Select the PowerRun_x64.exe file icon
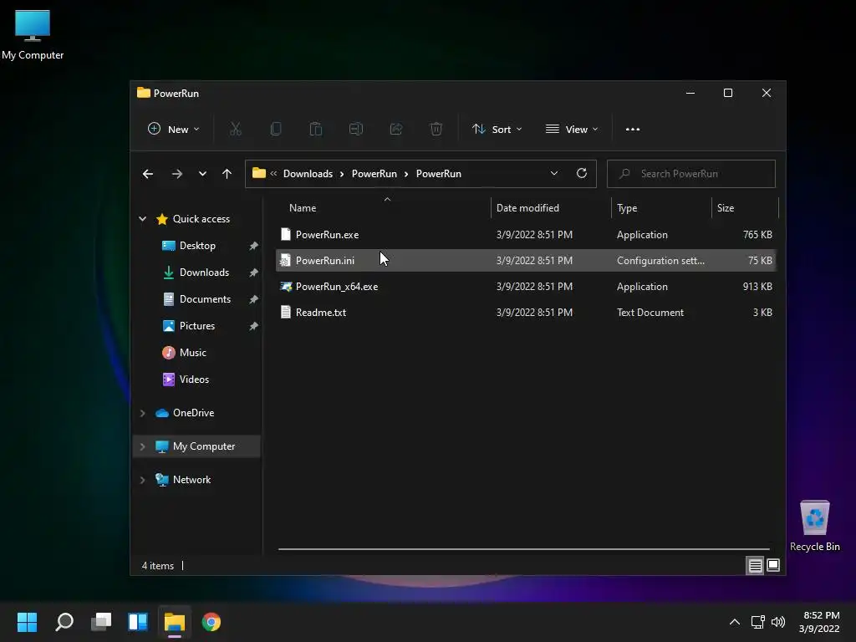Screen dimensions: 856x642 click(x=286, y=286)
